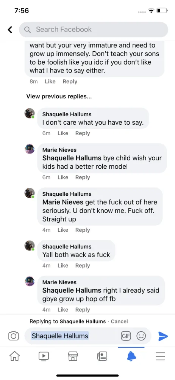
Task: Like the "Yall both wack" comment
Action: coord(63,265)
